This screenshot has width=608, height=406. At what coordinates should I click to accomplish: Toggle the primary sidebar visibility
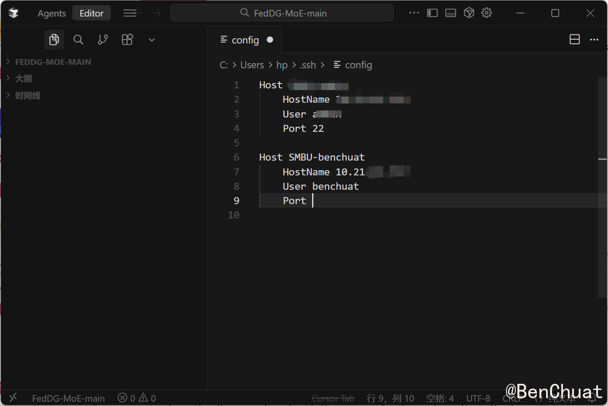click(432, 13)
